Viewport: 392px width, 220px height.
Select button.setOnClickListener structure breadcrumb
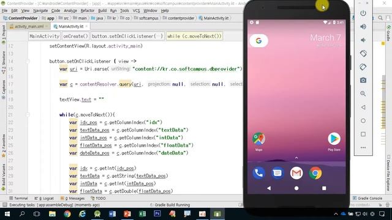[x=127, y=36]
